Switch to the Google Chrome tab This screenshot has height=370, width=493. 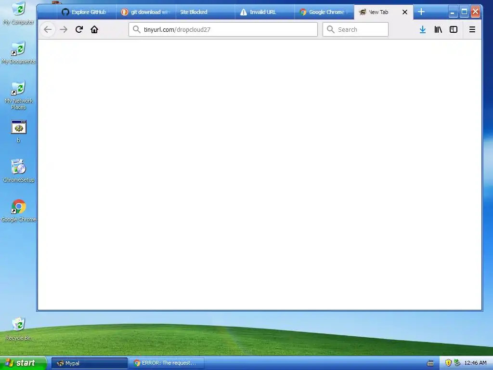[324, 12]
